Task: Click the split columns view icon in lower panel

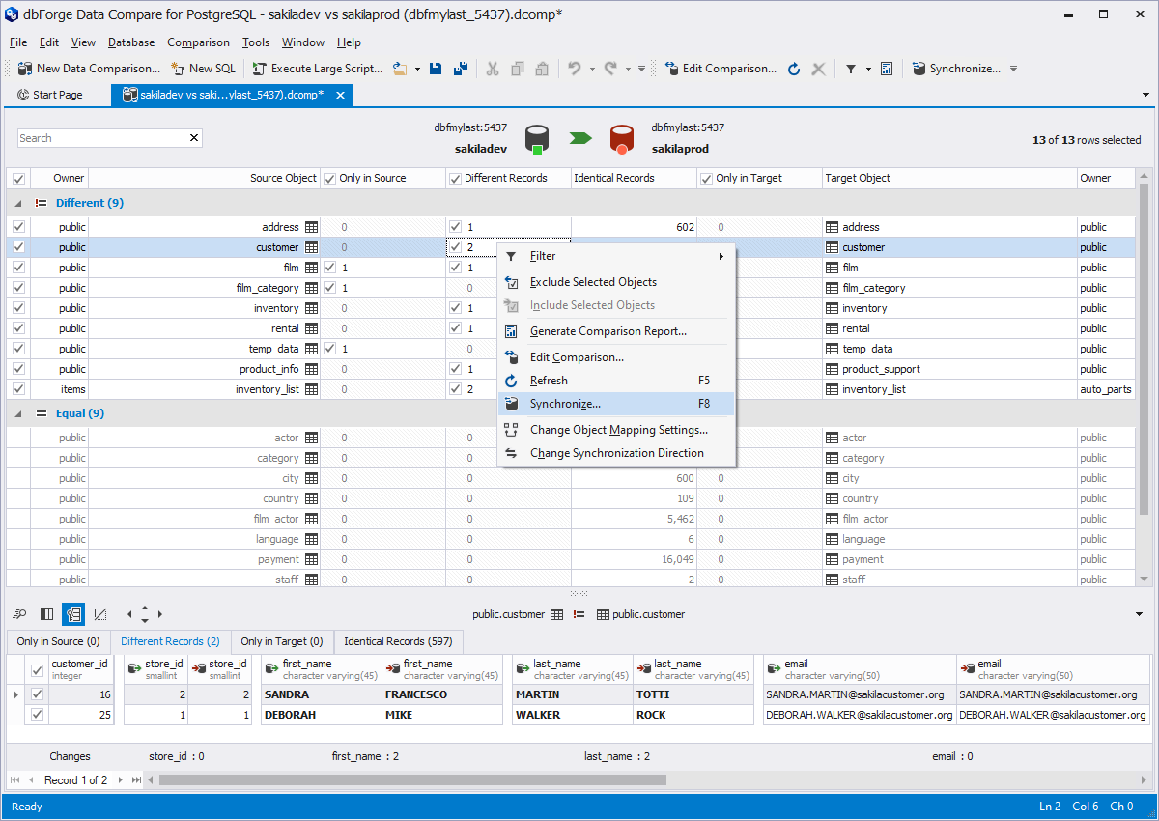Action: [46, 614]
